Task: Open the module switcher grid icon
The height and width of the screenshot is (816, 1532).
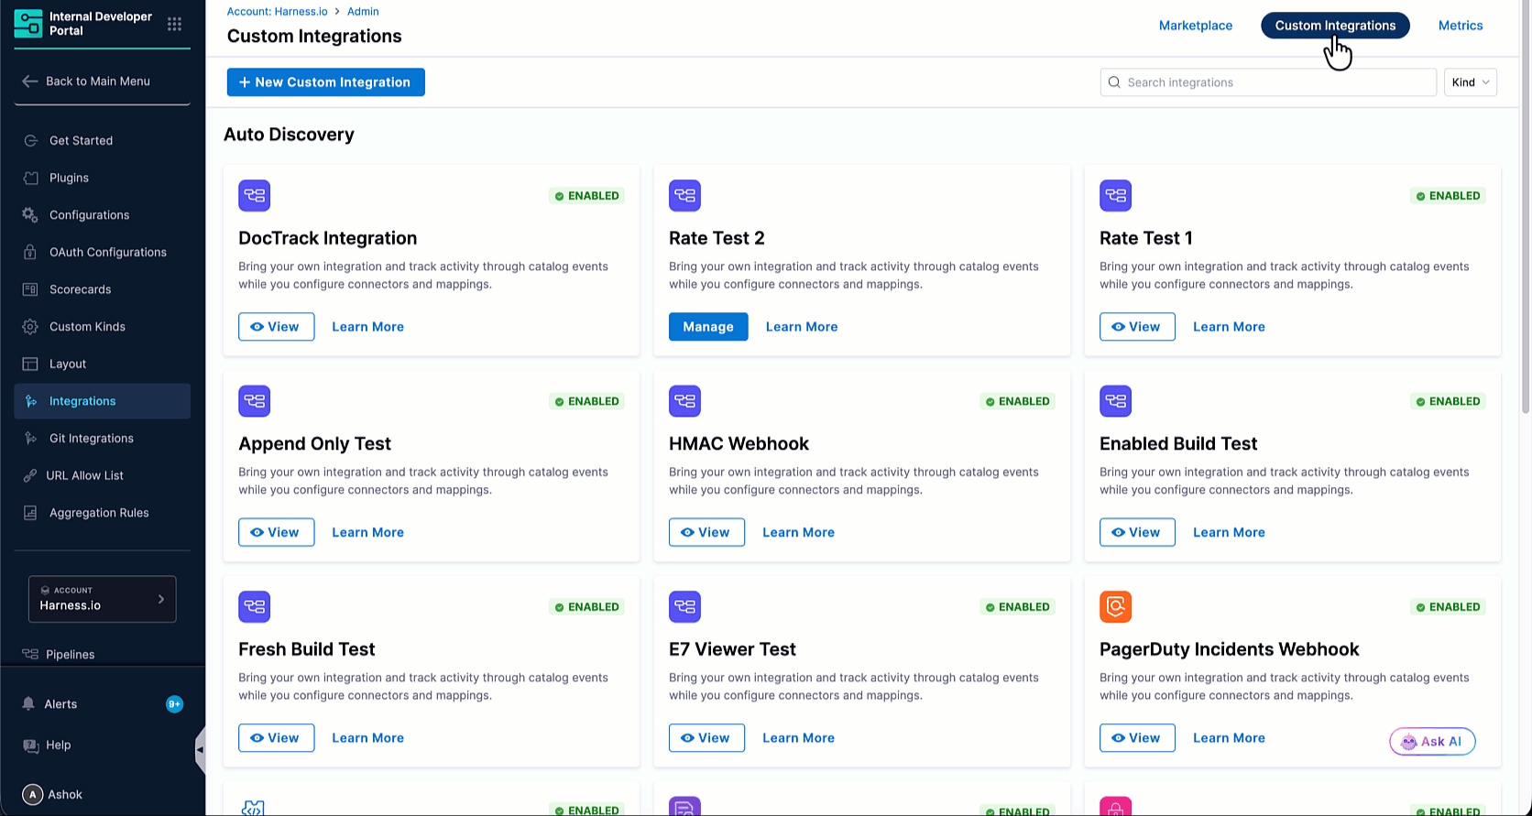Action: click(174, 24)
